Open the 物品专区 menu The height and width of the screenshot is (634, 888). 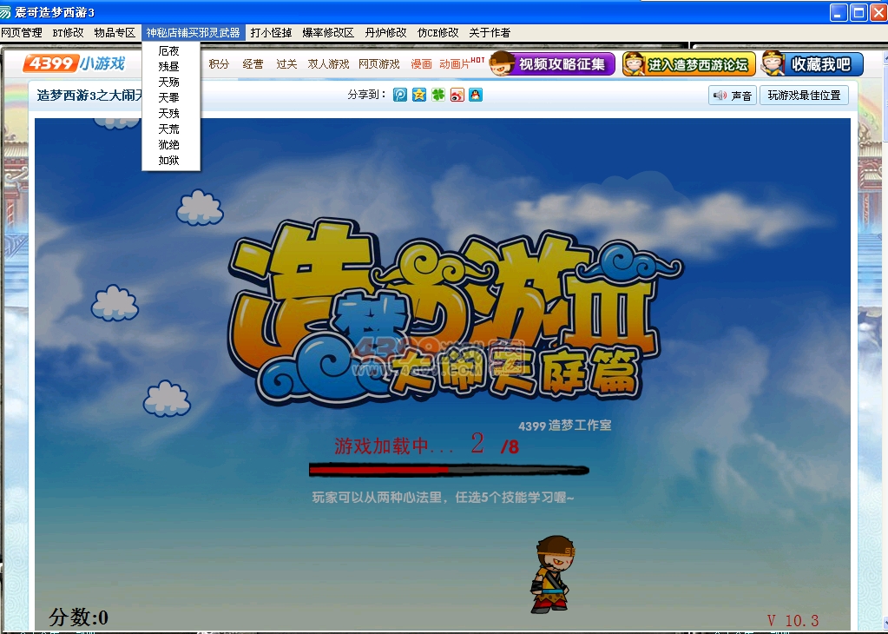point(115,33)
